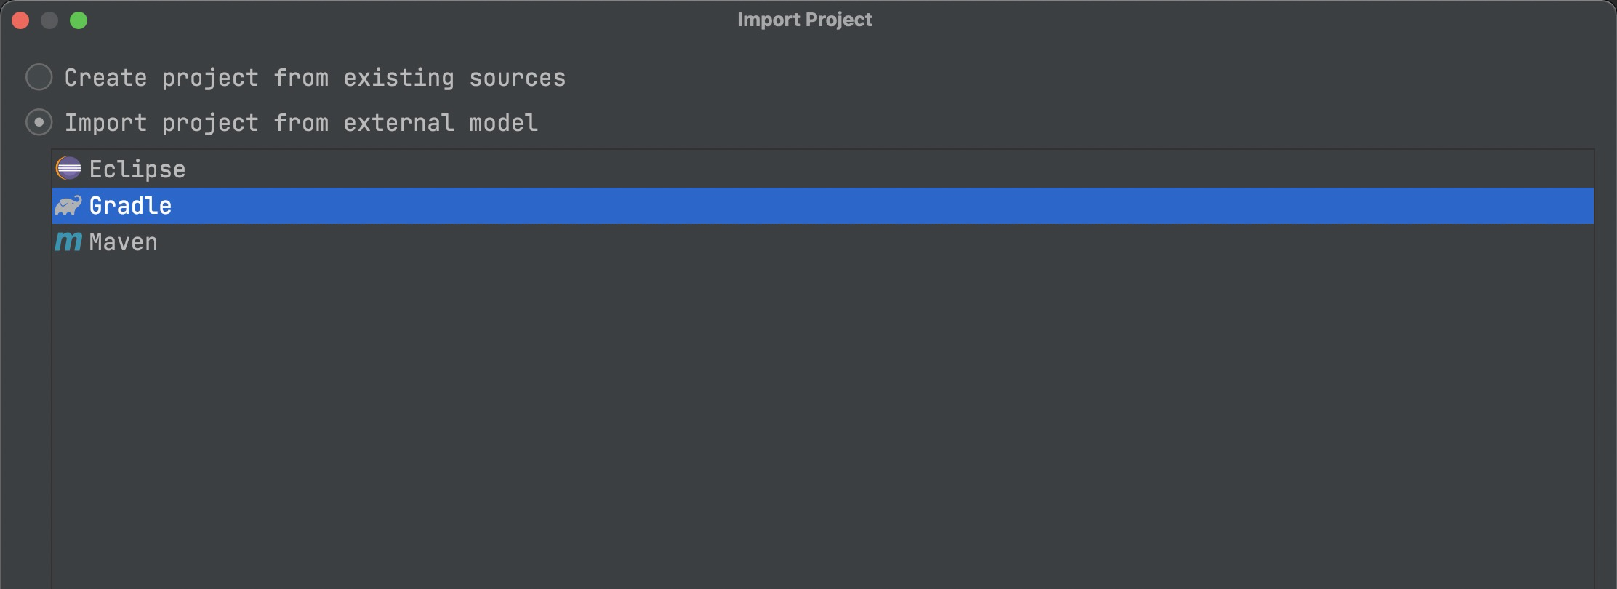Choose Maven in the external model list

click(123, 242)
